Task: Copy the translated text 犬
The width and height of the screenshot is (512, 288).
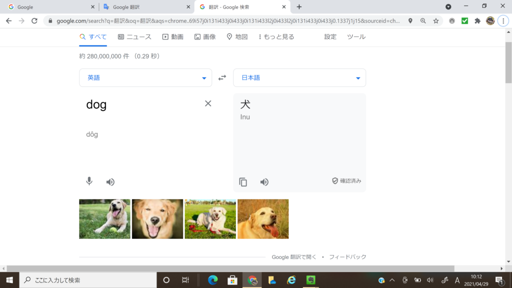Action: tap(243, 182)
